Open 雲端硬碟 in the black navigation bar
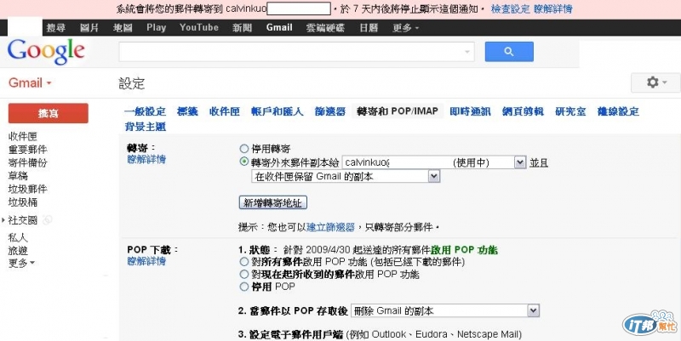Viewport: 681px width, 341px height. [x=325, y=28]
